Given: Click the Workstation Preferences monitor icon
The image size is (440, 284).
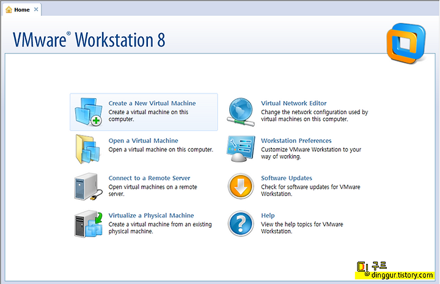Looking at the screenshot, I should coord(241,149).
